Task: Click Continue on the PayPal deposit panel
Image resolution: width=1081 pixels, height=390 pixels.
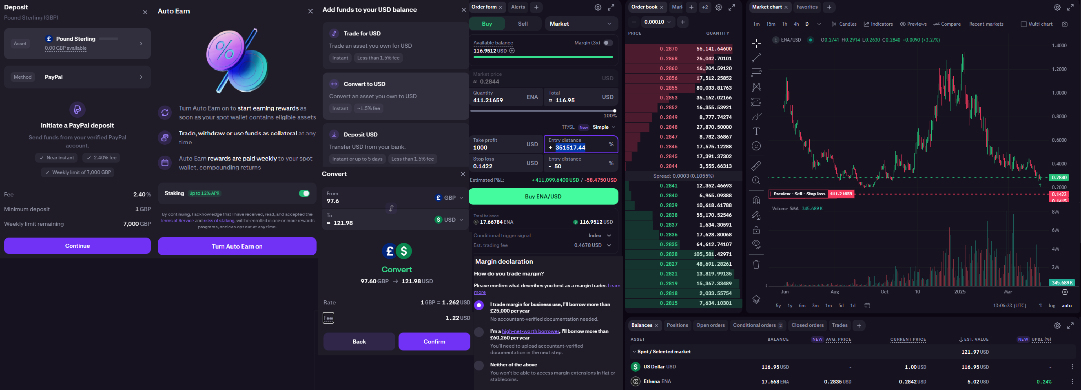Action: click(x=77, y=246)
